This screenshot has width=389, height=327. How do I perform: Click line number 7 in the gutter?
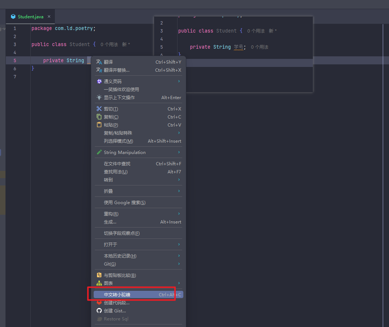15,76
